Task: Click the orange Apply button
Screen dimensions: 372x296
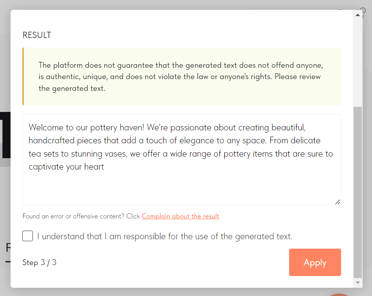Action: tap(315, 262)
